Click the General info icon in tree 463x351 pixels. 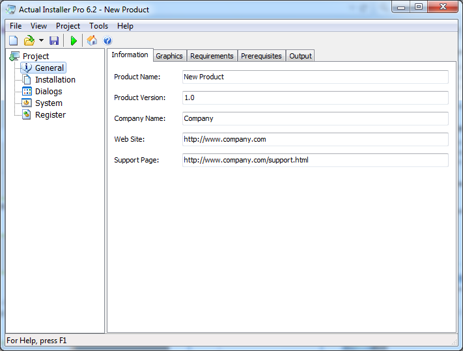tap(27, 68)
